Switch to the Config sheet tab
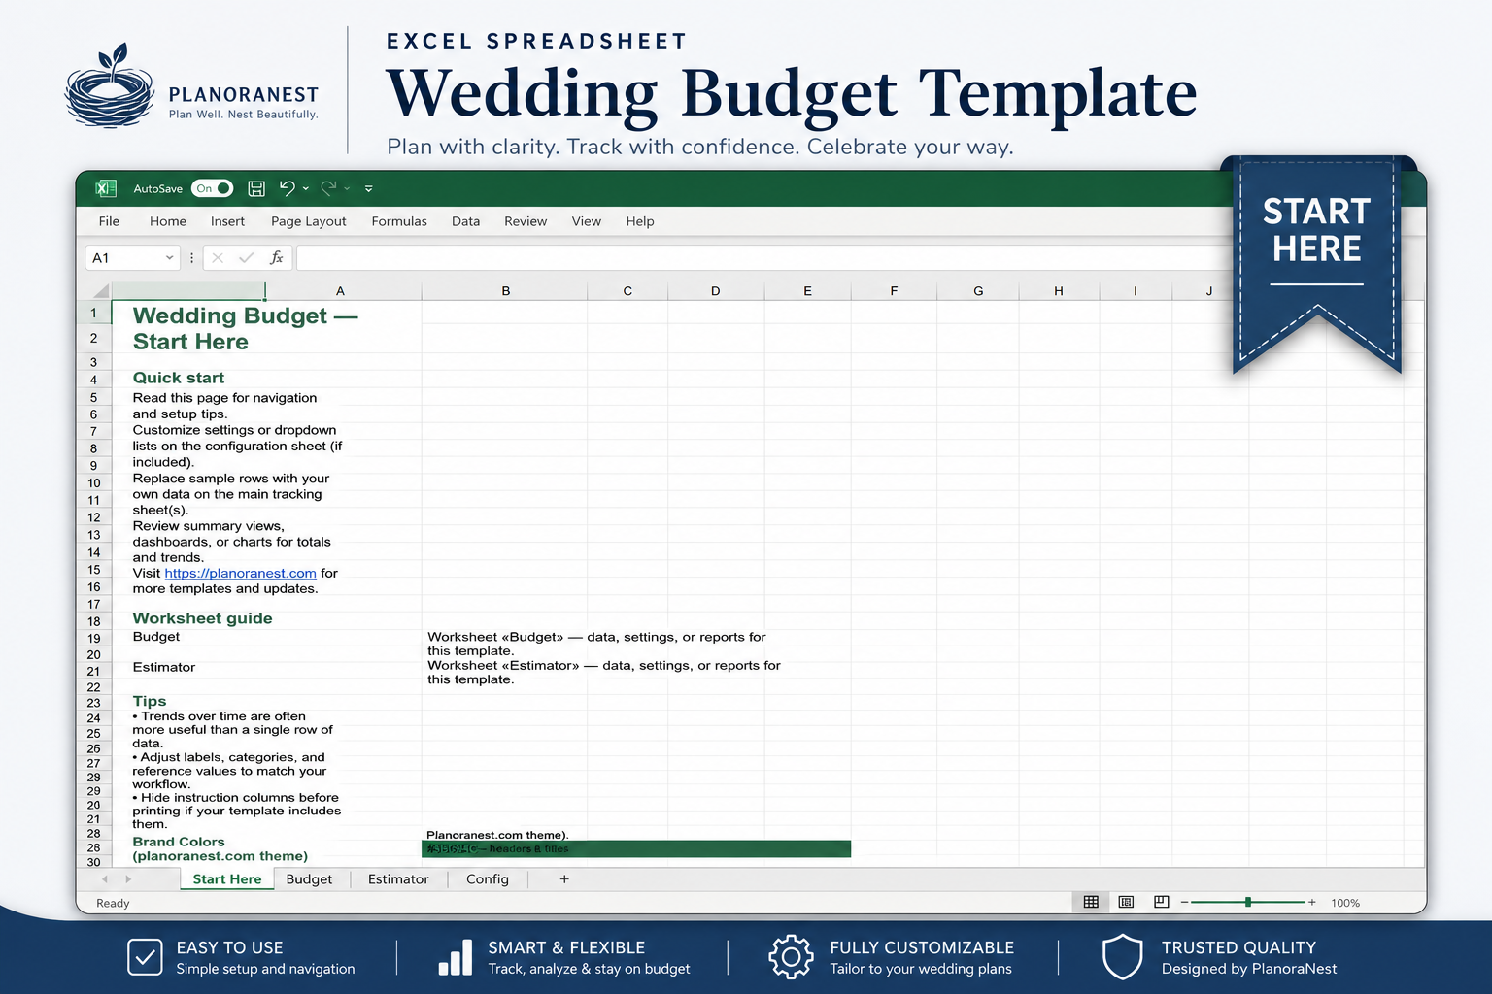Screen dimensions: 1492x994 tap(488, 879)
